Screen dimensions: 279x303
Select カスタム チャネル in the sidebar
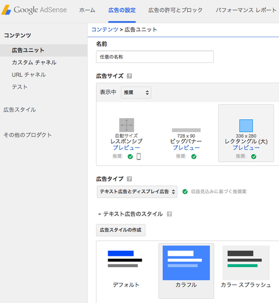coord(34,62)
